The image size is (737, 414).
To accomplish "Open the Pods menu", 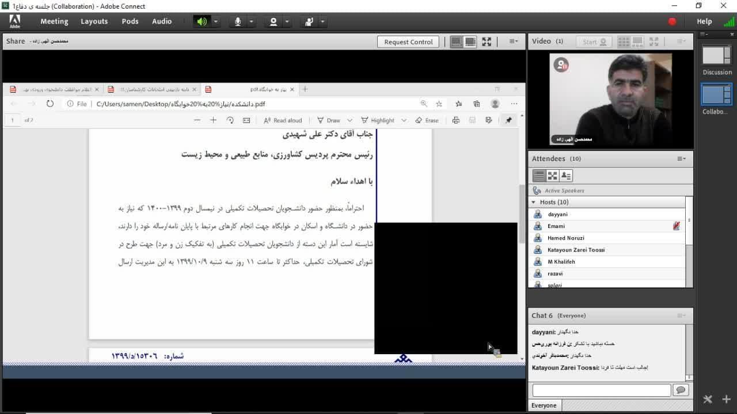I will point(130,21).
